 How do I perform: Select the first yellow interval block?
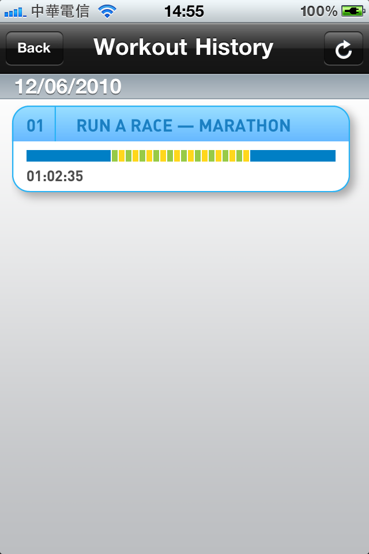click(122, 156)
